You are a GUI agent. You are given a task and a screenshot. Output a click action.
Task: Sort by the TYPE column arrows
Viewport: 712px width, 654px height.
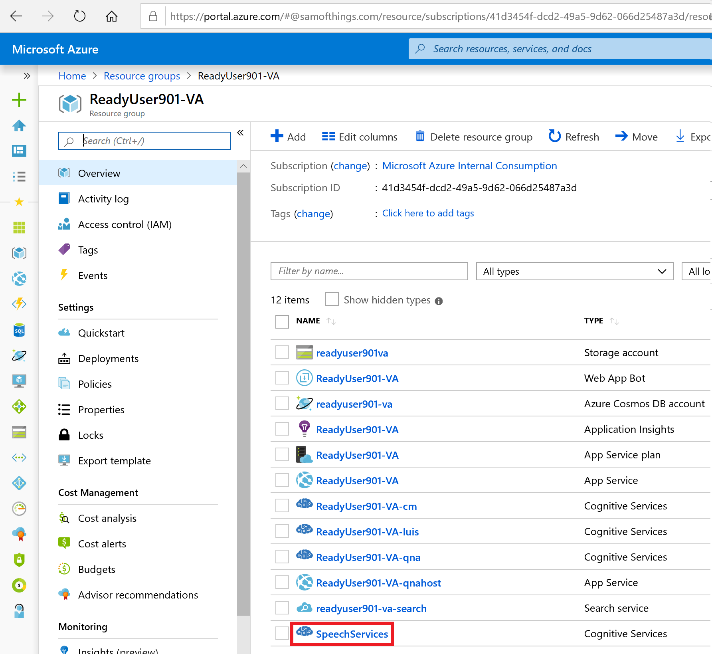click(614, 321)
